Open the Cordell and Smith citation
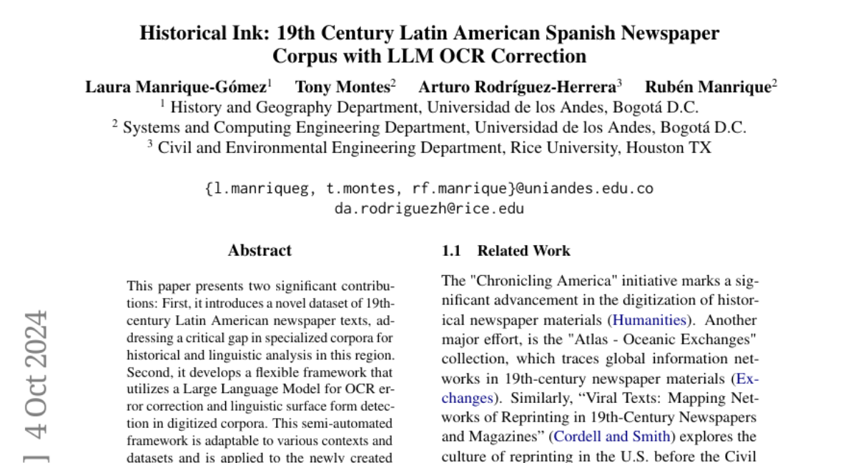Screen dimensions: 858x463 [612, 436]
